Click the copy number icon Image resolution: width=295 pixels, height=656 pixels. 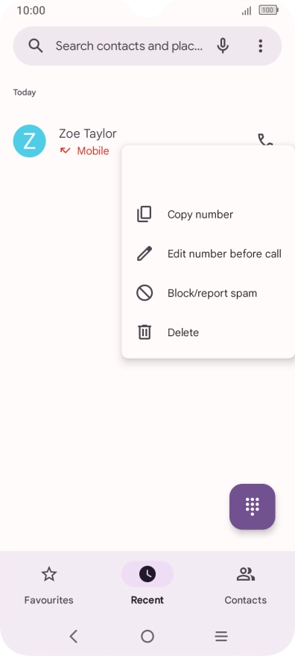(145, 215)
